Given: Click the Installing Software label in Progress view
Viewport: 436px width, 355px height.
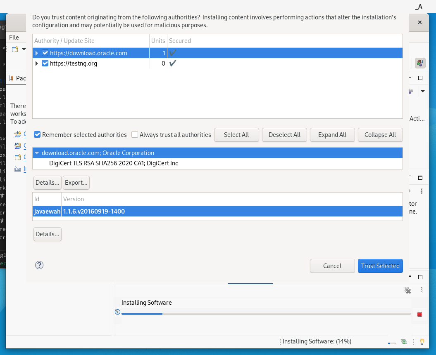Looking at the screenshot, I should (147, 303).
